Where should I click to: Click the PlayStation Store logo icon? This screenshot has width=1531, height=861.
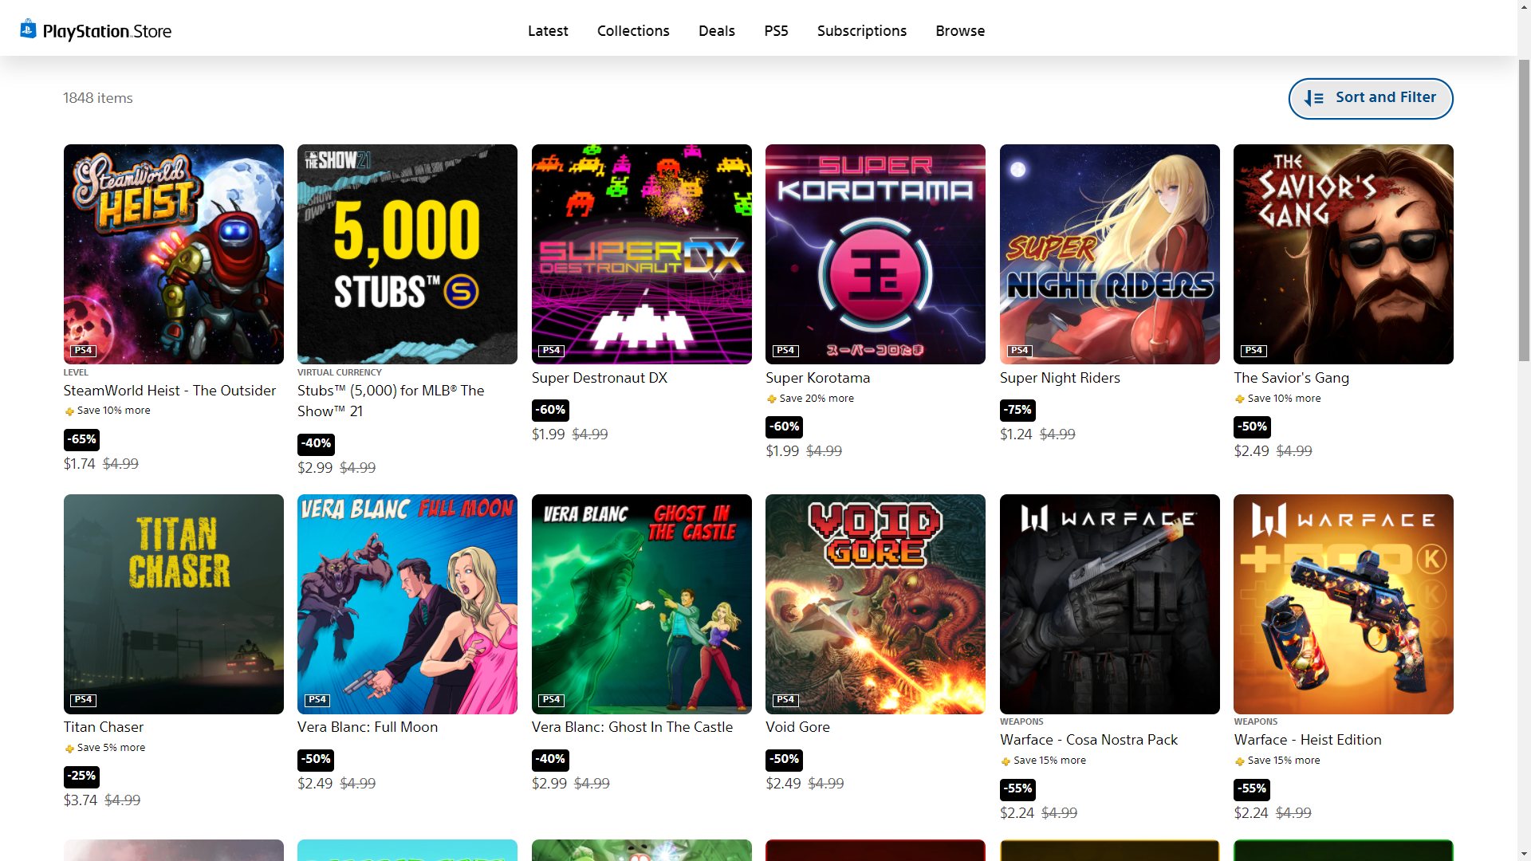pos(28,29)
